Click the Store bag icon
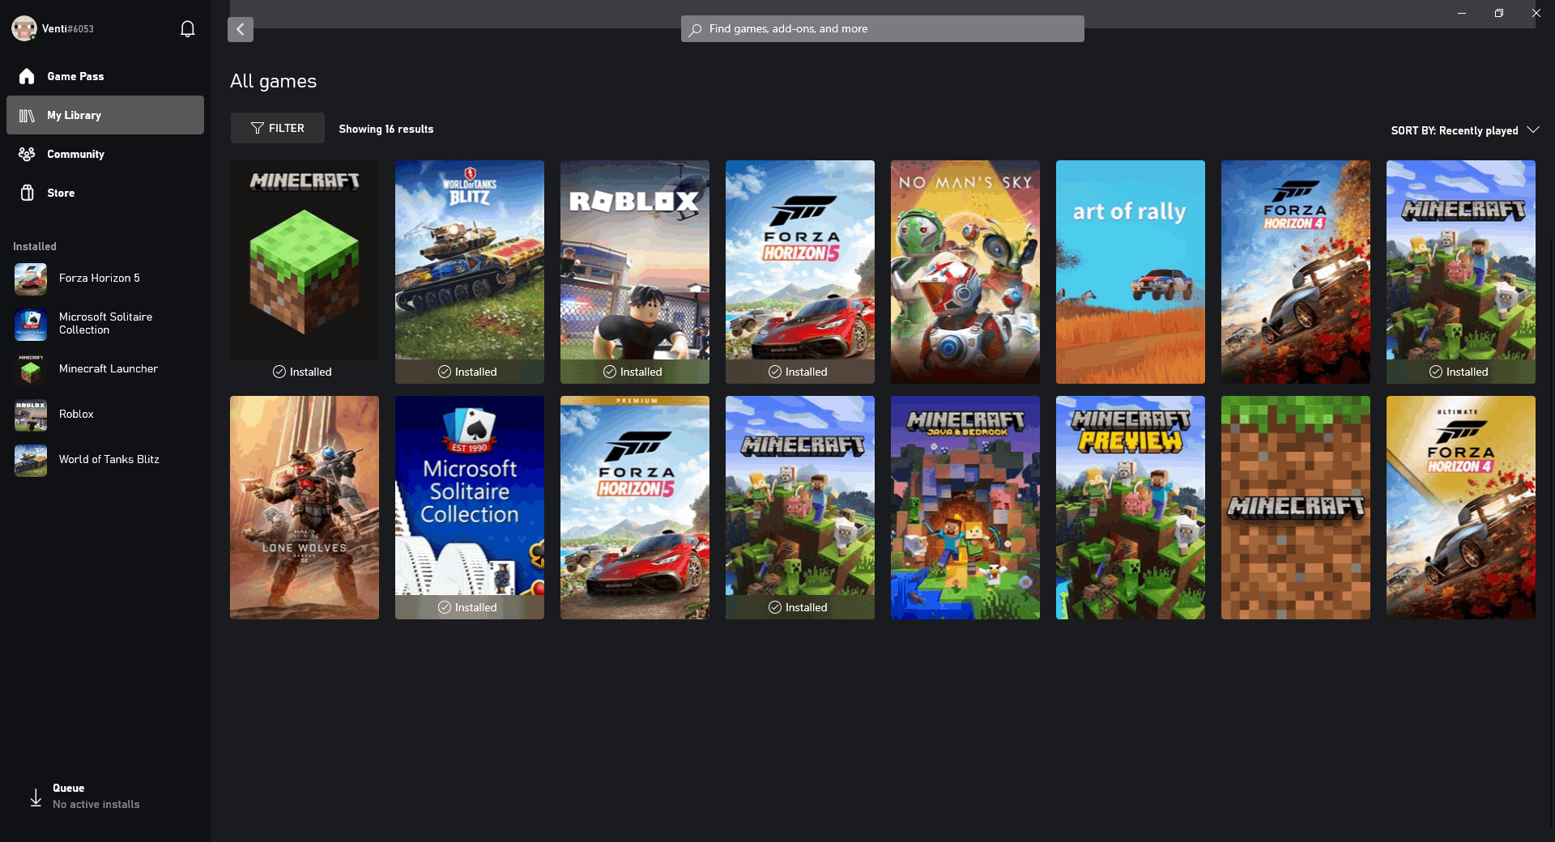The height and width of the screenshot is (842, 1555). [x=27, y=193]
